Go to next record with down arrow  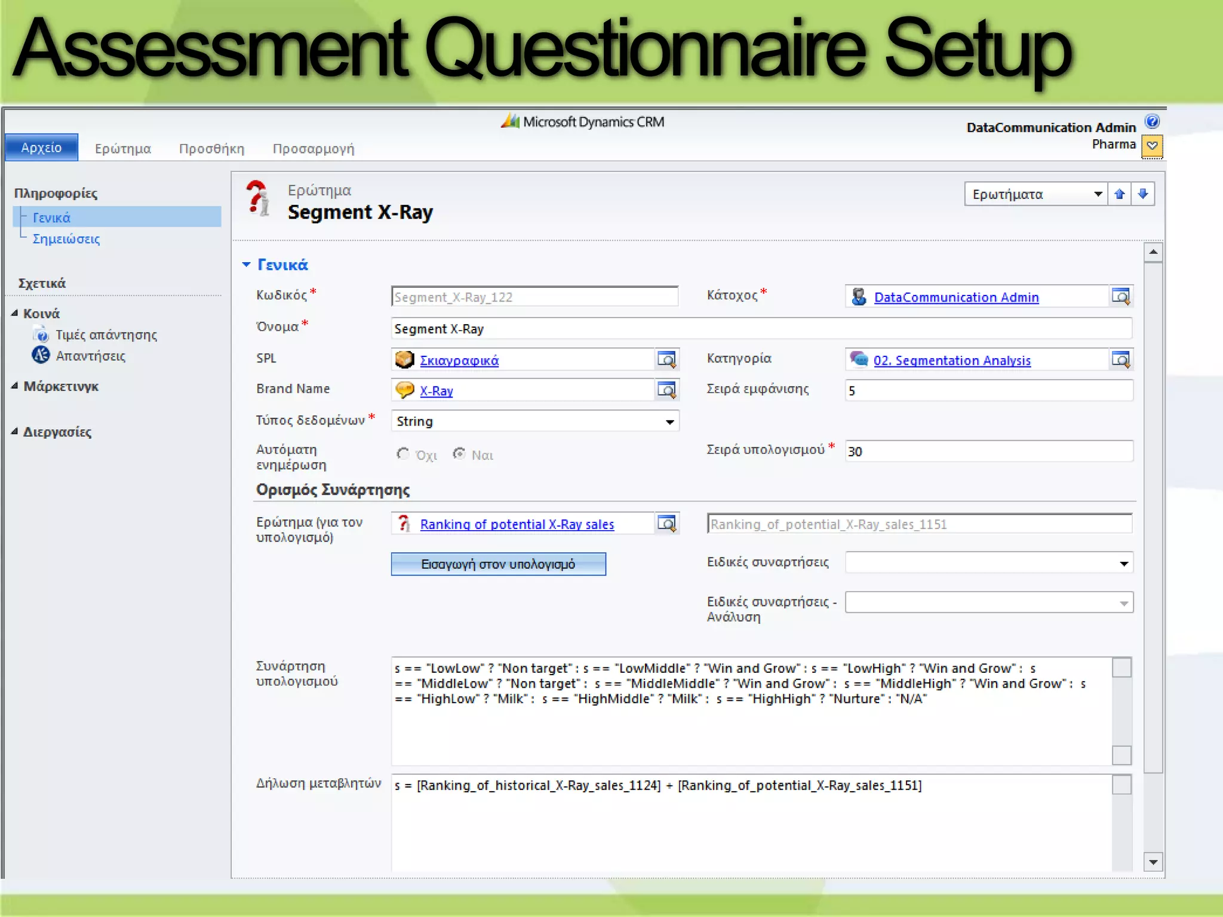pos(1143,194)
